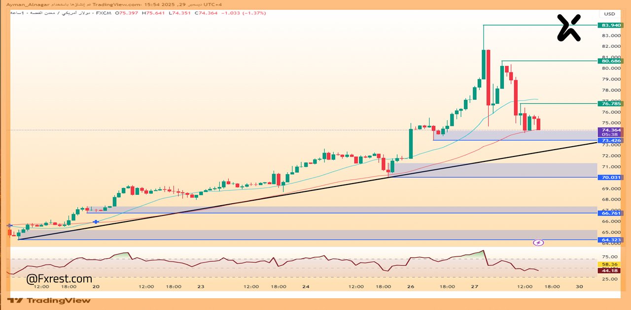Click the FXCM data source label in the legend
Screen dimensions: 631x310
(104, 13)
